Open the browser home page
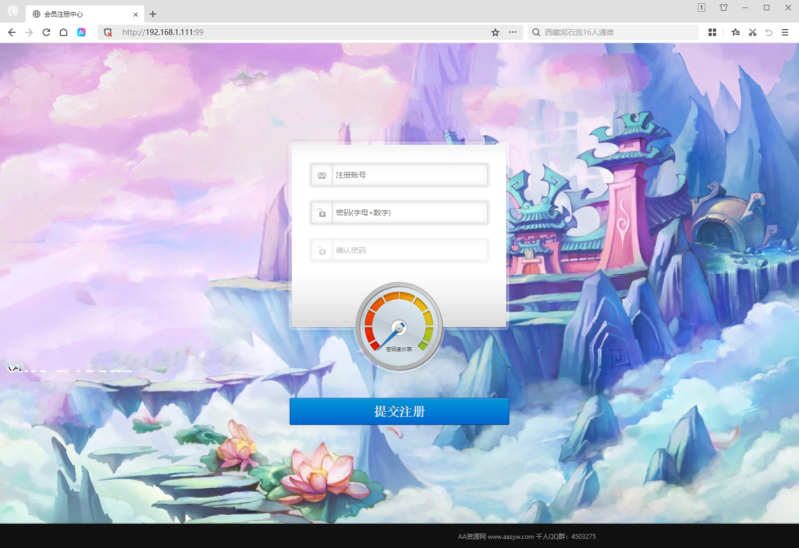The image size is (799, 548). [63, 32]
